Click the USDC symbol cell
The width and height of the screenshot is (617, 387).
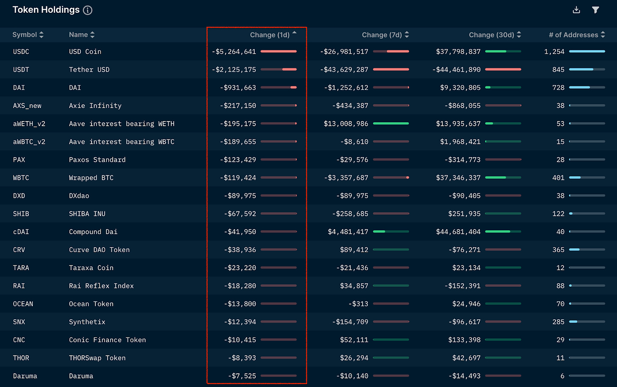click(21, 52)
